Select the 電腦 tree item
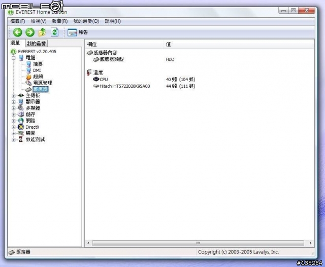Screen dimensions: 325x267 (30, 58)
